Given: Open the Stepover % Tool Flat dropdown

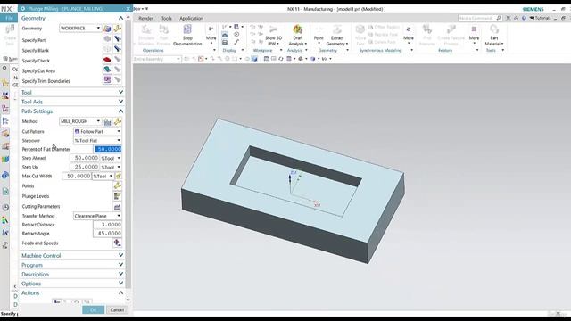Looking at the screenshot, I should point(97,141).
